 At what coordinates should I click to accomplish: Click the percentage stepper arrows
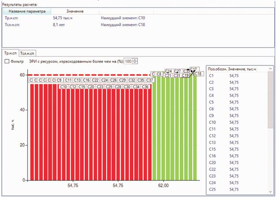(x=135, y=61)
